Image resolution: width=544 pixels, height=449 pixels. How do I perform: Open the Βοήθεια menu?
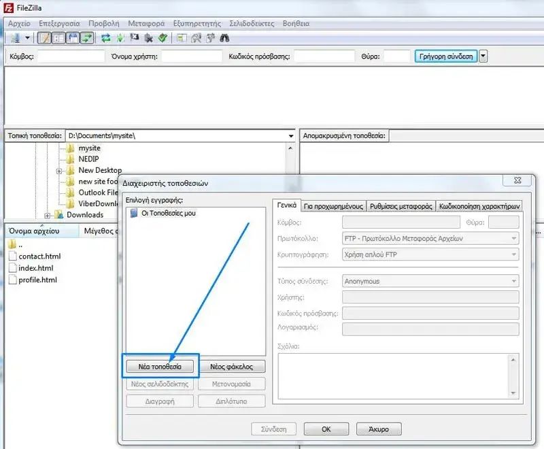tap(296, 24)
